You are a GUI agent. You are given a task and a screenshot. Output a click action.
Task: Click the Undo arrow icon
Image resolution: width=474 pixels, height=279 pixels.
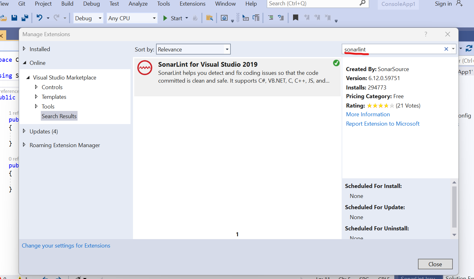[39, 18]
